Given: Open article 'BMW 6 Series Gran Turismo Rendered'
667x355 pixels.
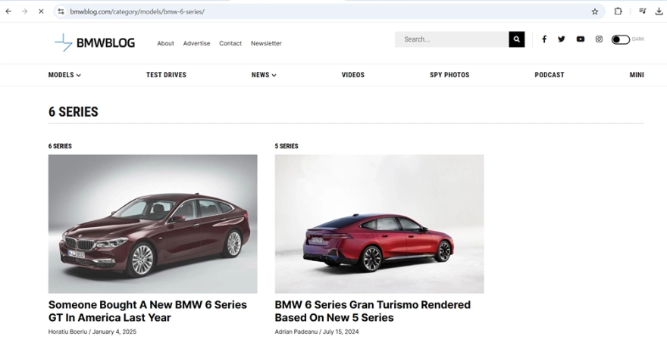Looking at the screenshot, I should (x=373, y=311).
